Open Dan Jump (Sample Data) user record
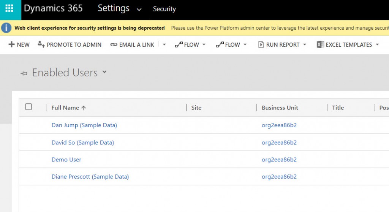 (84, 125)
